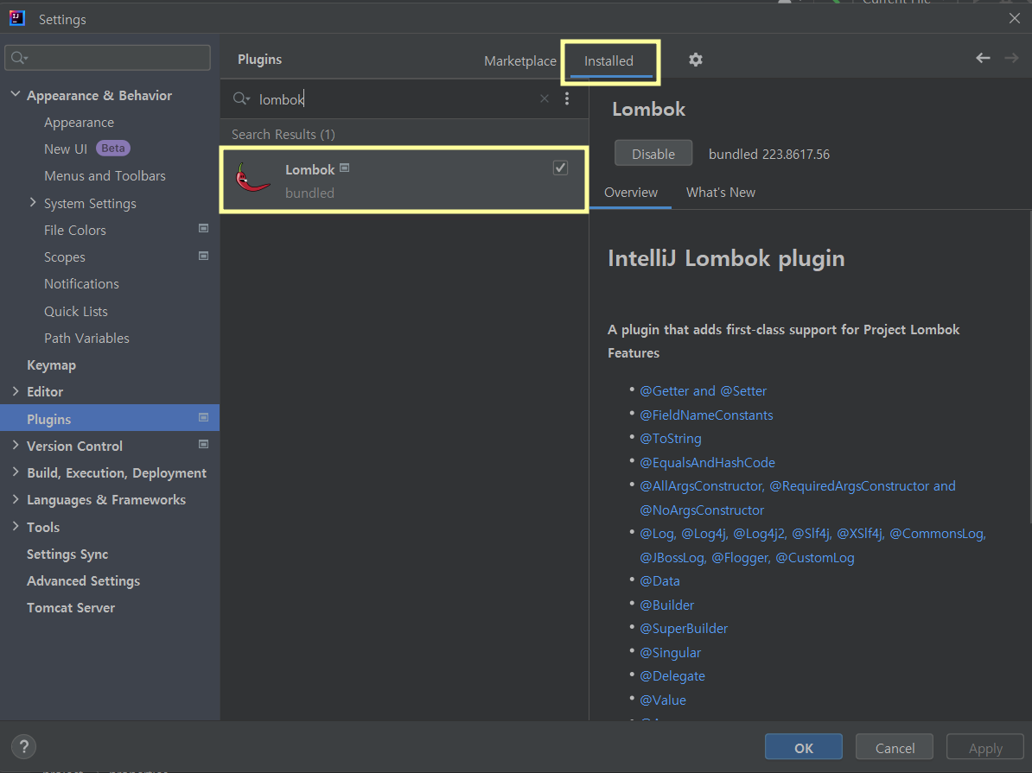1032x773 pixels.
Task: Close the Settings dialog
Action: point(1014,18)
